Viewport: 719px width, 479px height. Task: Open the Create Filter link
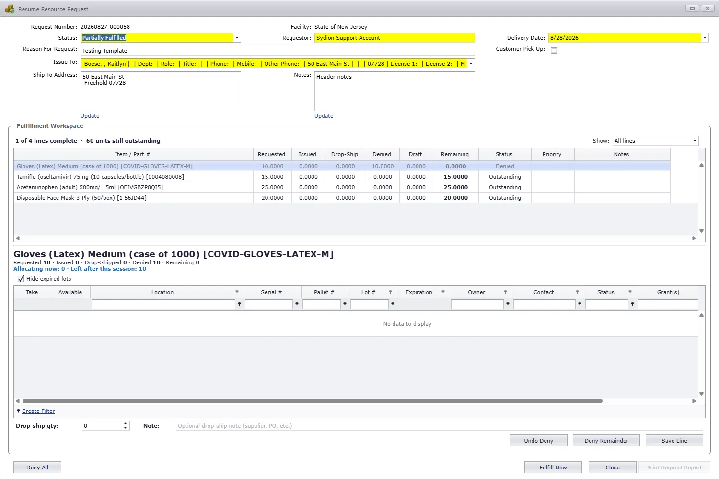point(38,411)
